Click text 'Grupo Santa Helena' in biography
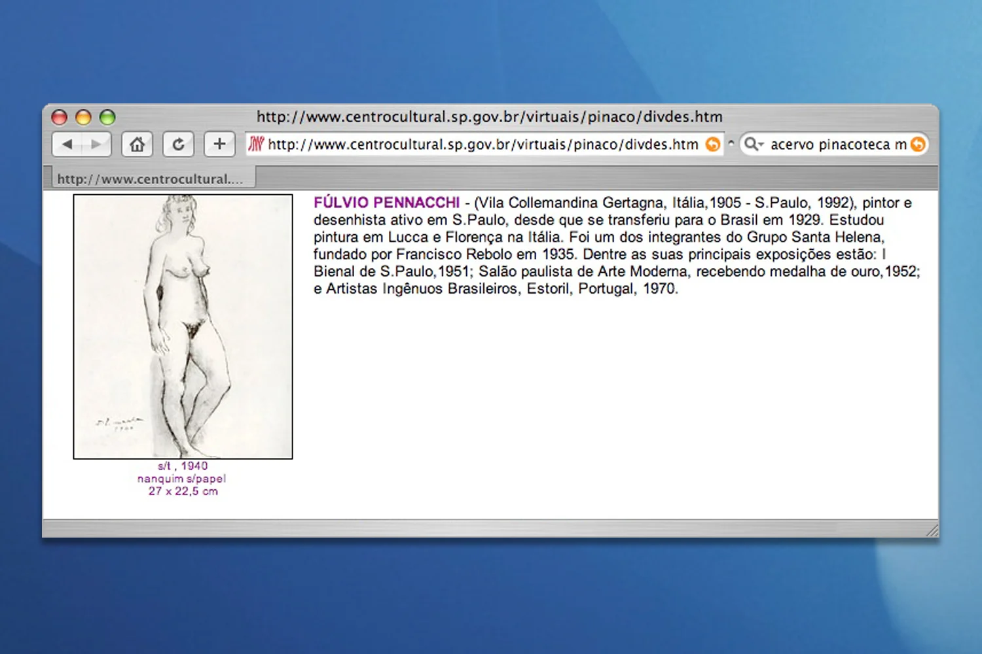This screenshot has height=654, width=982. [815, 237]
